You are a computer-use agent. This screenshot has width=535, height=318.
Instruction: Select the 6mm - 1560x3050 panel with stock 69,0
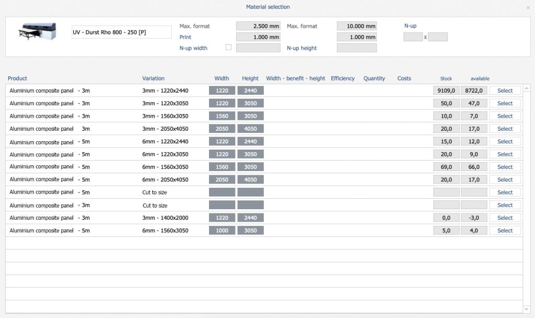point(505,167)
